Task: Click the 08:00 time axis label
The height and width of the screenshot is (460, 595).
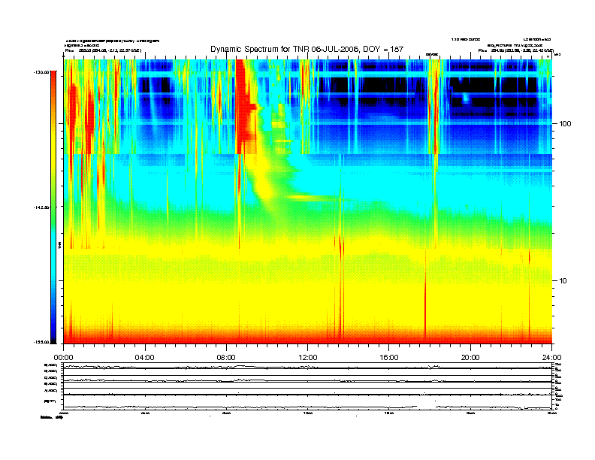Action: [226, 358]
